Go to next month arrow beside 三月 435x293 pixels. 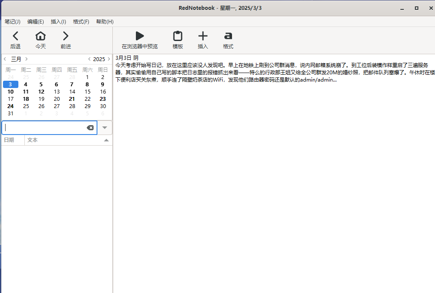26,59
